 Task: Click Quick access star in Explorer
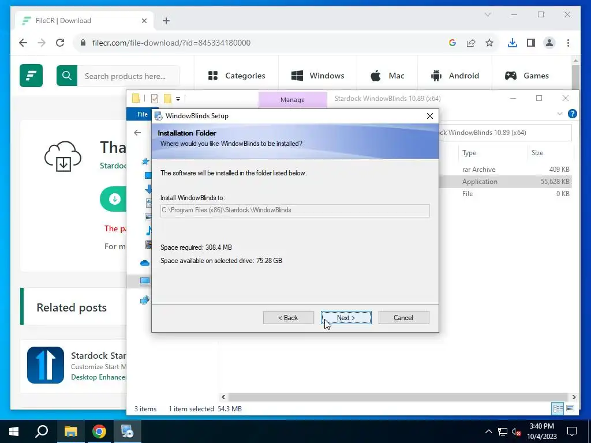coord(145,162)
